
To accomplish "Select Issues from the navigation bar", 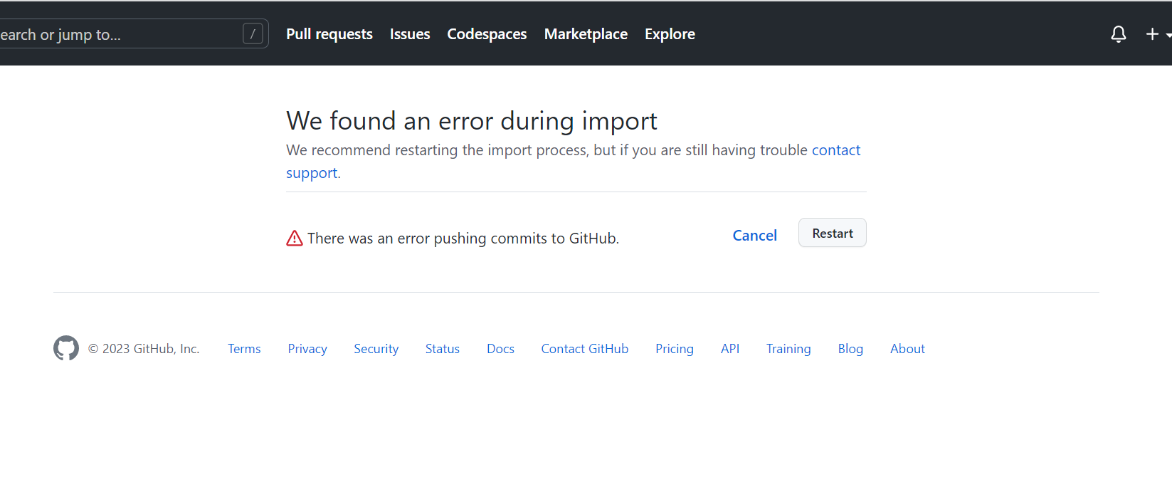I will pos(409,33).
